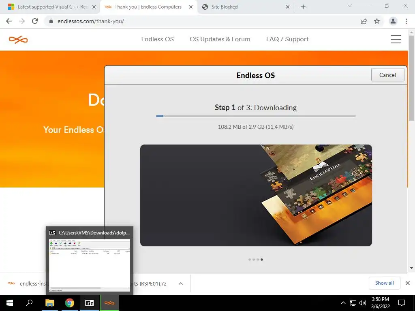415x311 pixels.
Task: Open the hamburger menu on the Endless site
Action: [x=396, y=39]
